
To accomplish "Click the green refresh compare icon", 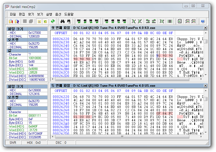I will (53, 21).
